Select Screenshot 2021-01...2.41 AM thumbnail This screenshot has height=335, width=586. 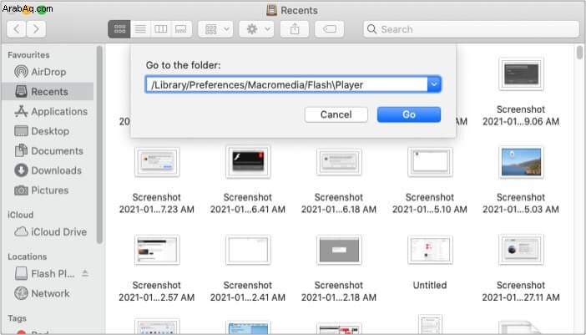pos(248,250)
